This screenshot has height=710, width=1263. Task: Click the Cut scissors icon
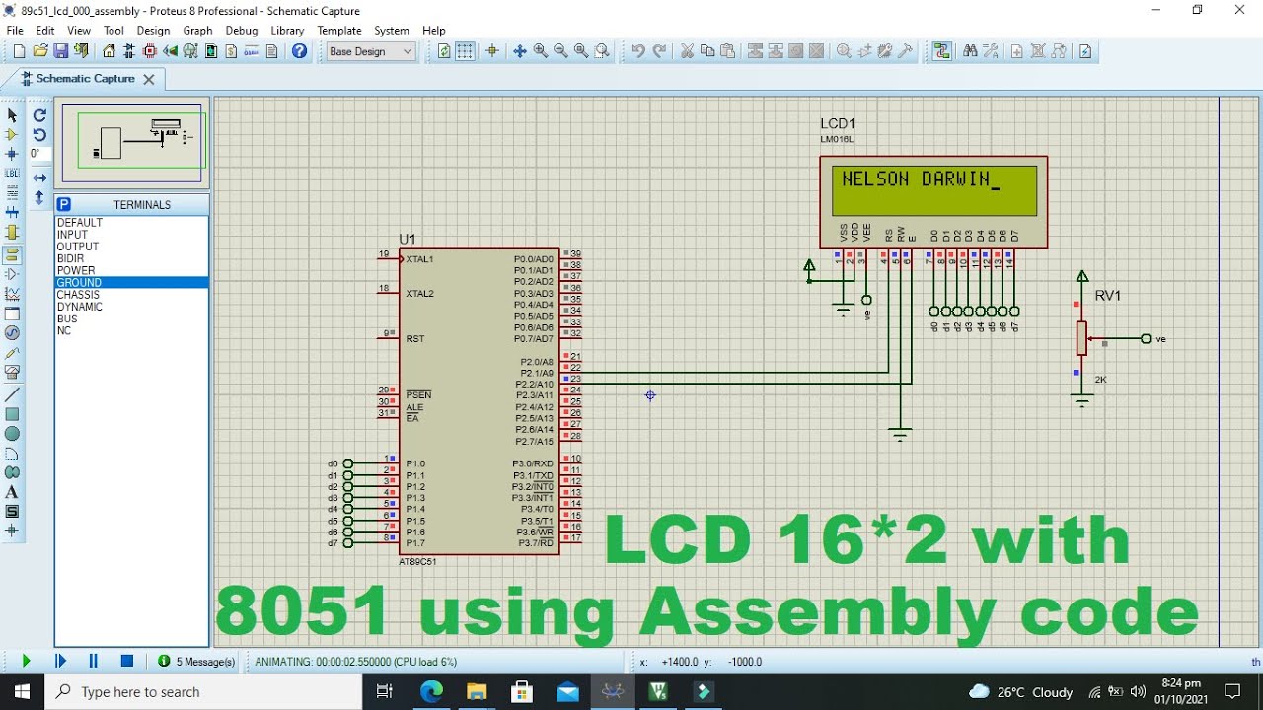[687, 51]
